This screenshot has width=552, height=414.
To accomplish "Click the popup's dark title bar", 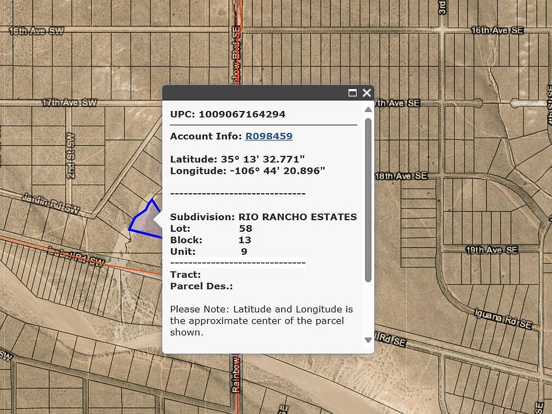I will (253, 93).
